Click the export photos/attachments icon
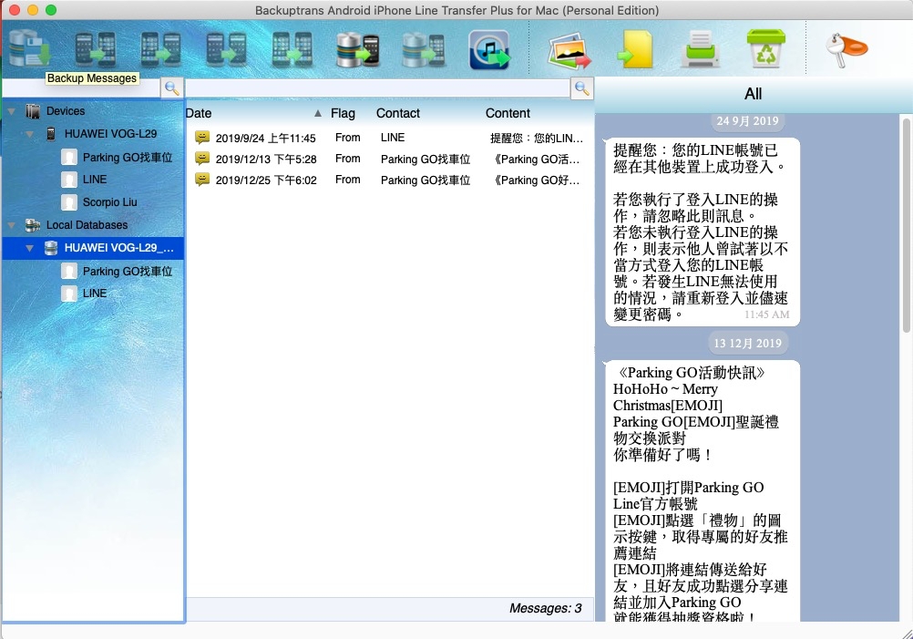This screenshot has height=639, width=913. tap(569, 50)
